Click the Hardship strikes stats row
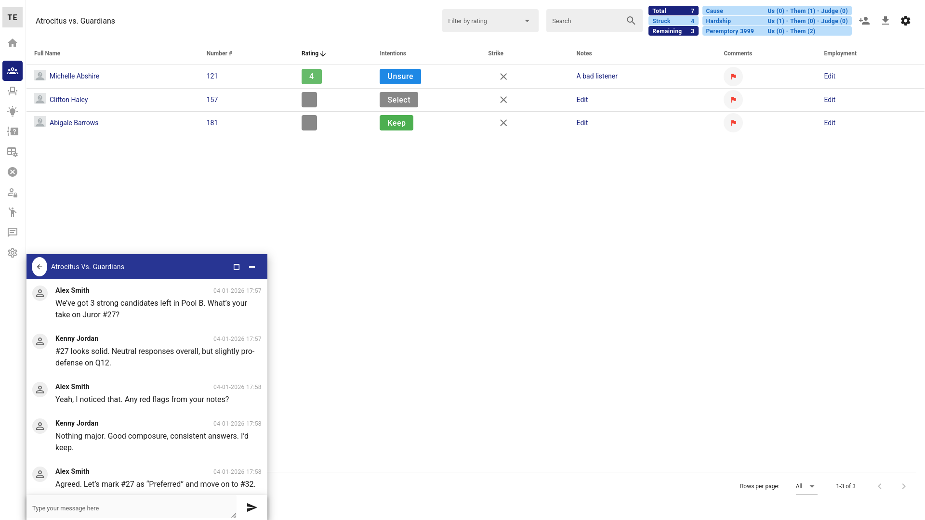Screen dimensions: 925x520 777,21
